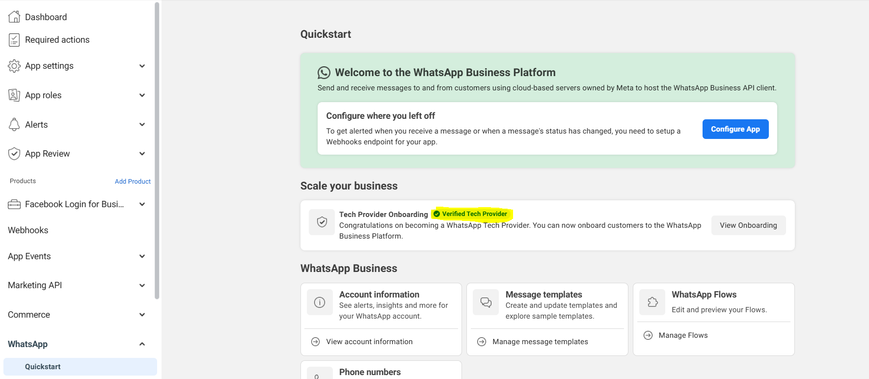Select Quickstart under WhatsApp

click(x=80, y=367)
